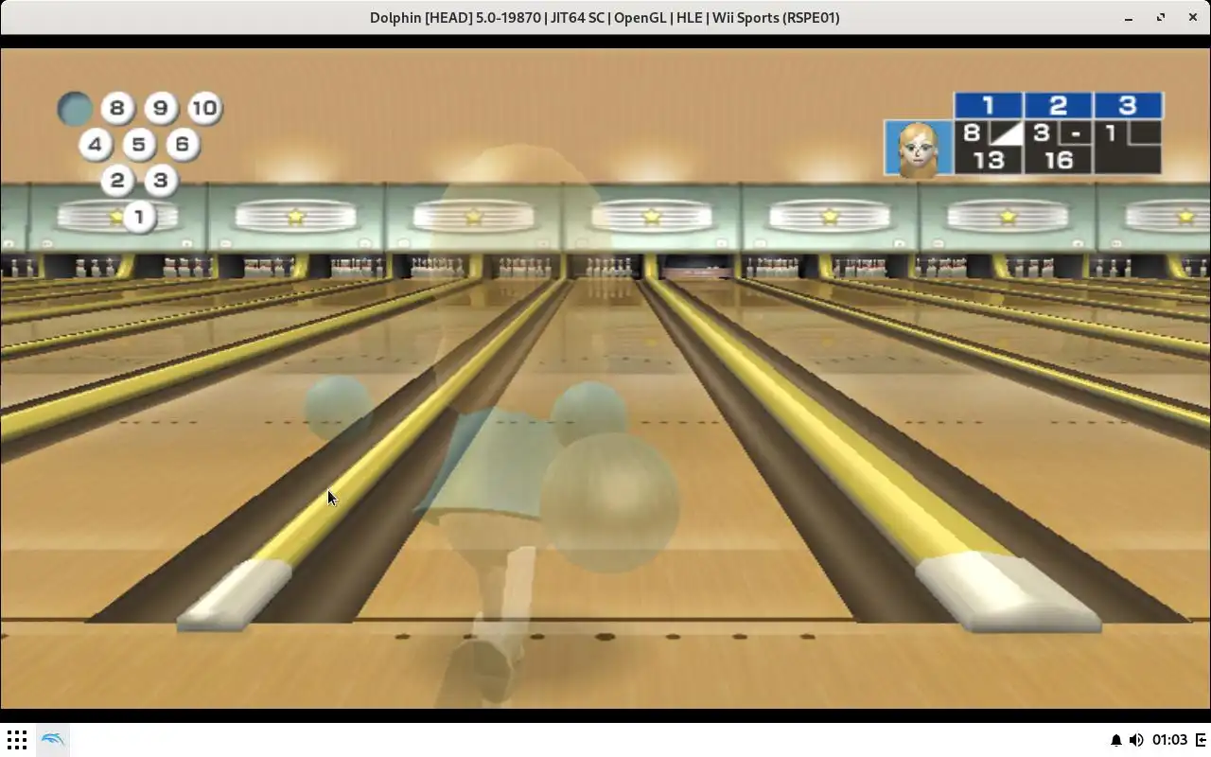The height and width of the screenshot is (757, 1211).
Task: Click the logout icon beside the clock
Action: tap(1201, 740)
